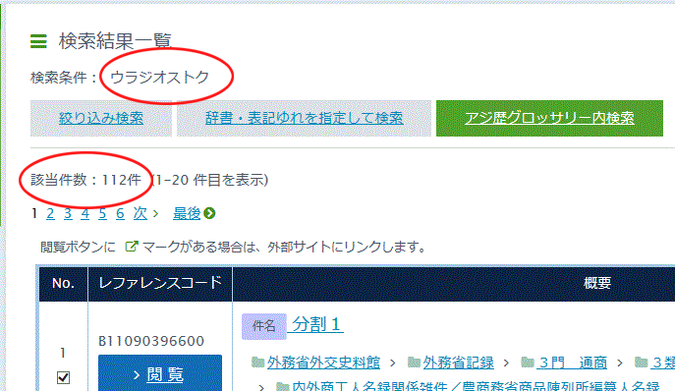Open 絞り込み検索 refine search
Image resolution: width=675 pixels, height=391 pixels.
click(101, 119)
